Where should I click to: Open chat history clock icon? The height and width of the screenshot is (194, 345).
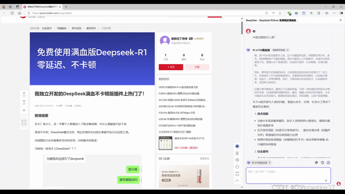322,163
